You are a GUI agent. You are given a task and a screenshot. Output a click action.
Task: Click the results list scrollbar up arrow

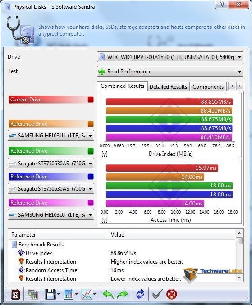239,233
